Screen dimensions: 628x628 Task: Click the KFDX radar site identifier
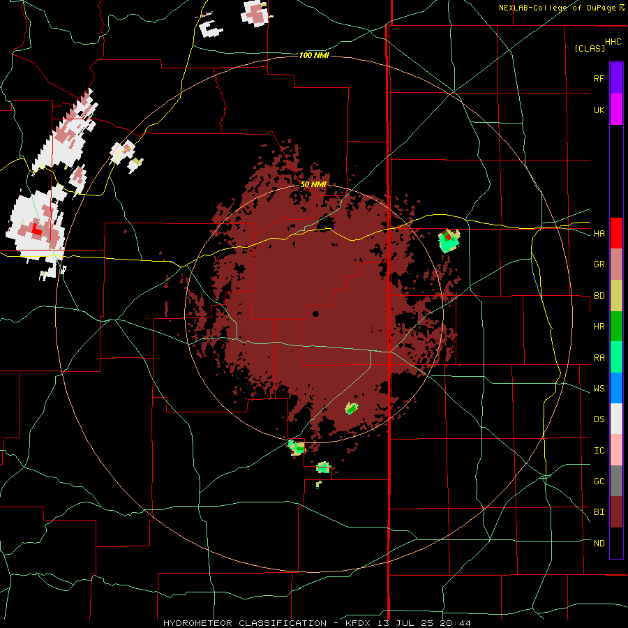[359, 623]
